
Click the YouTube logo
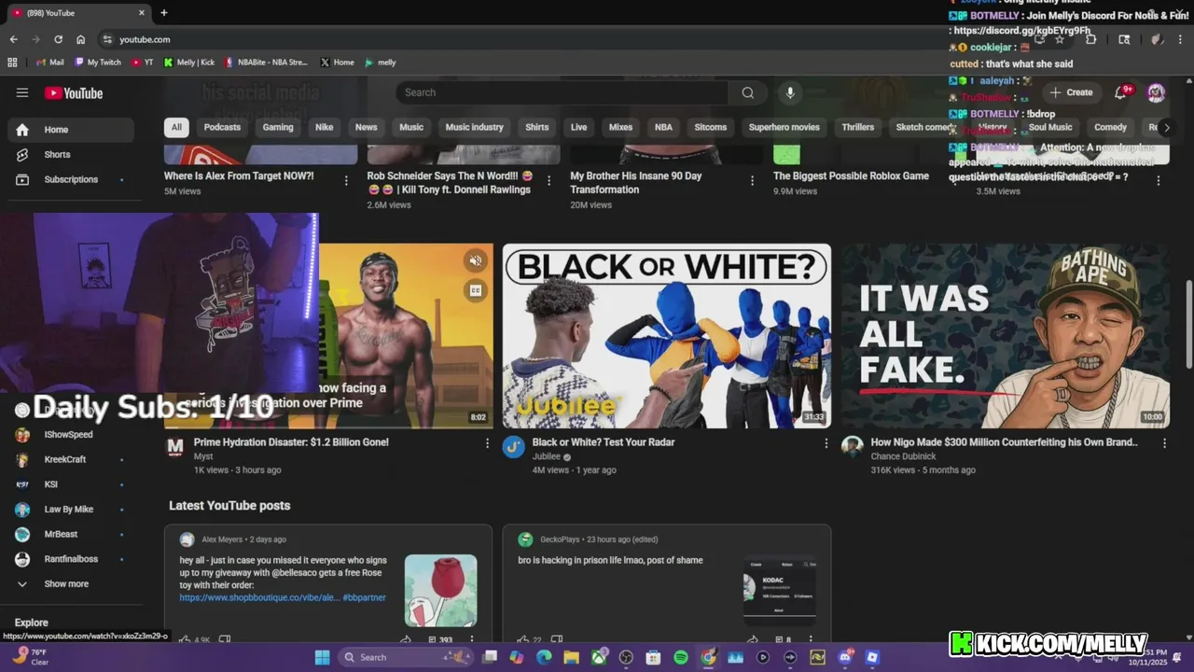(x=74, y=92)
